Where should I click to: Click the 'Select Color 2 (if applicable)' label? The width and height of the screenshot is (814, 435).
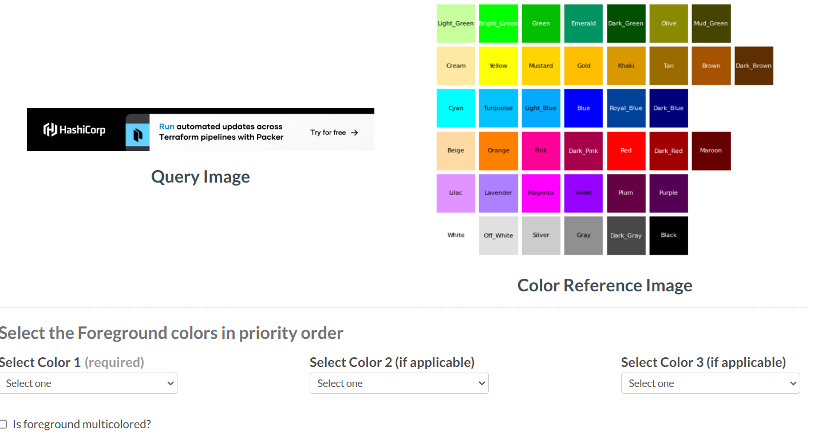(x=392, y=362)
